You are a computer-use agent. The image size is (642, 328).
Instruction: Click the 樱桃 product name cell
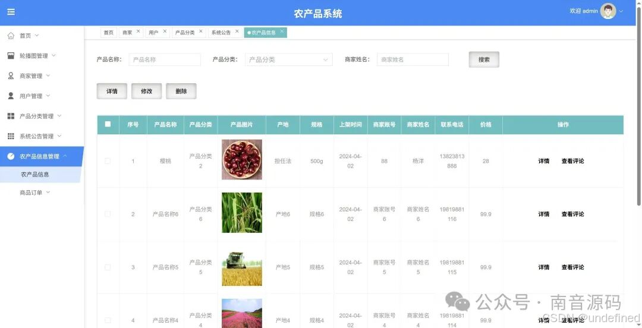[165, 161]
